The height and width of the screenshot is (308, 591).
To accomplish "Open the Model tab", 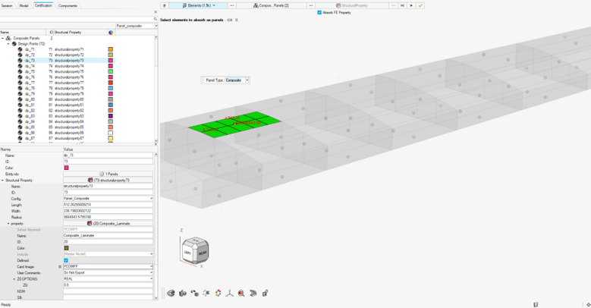I will click(x=24, y=5).
